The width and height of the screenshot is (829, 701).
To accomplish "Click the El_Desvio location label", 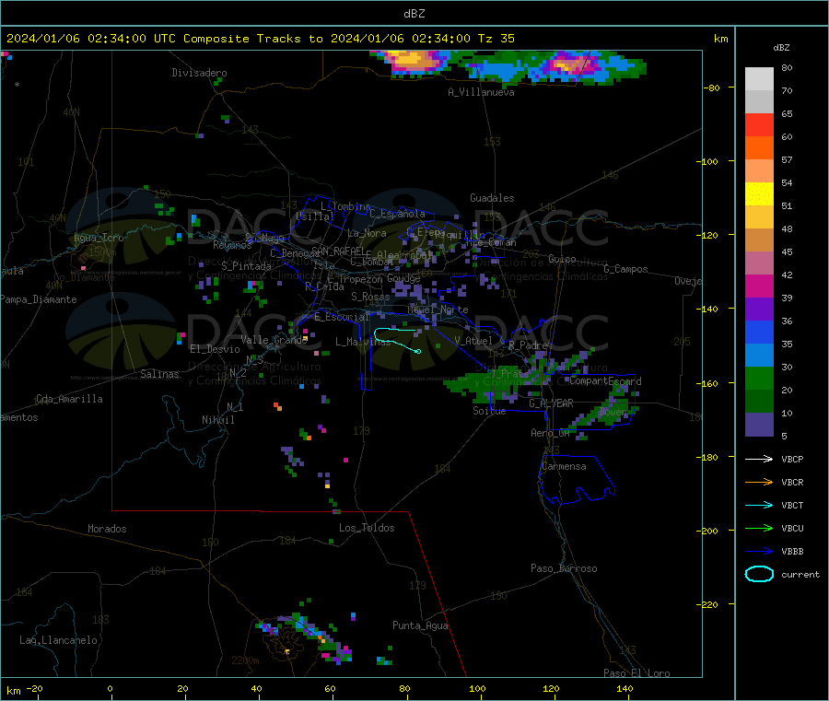I will [216, 349].
